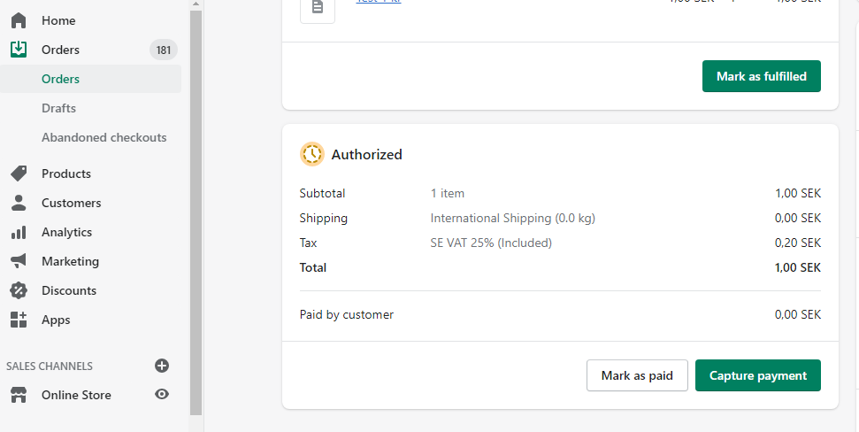Click the Discounts percent badge icon
Screen dimensions: 859x432
[19, 290]
